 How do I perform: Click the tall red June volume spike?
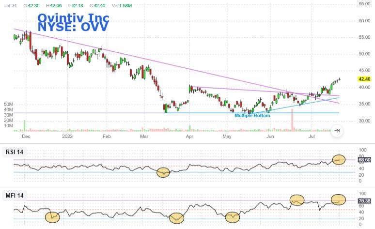tap(292, 120)
